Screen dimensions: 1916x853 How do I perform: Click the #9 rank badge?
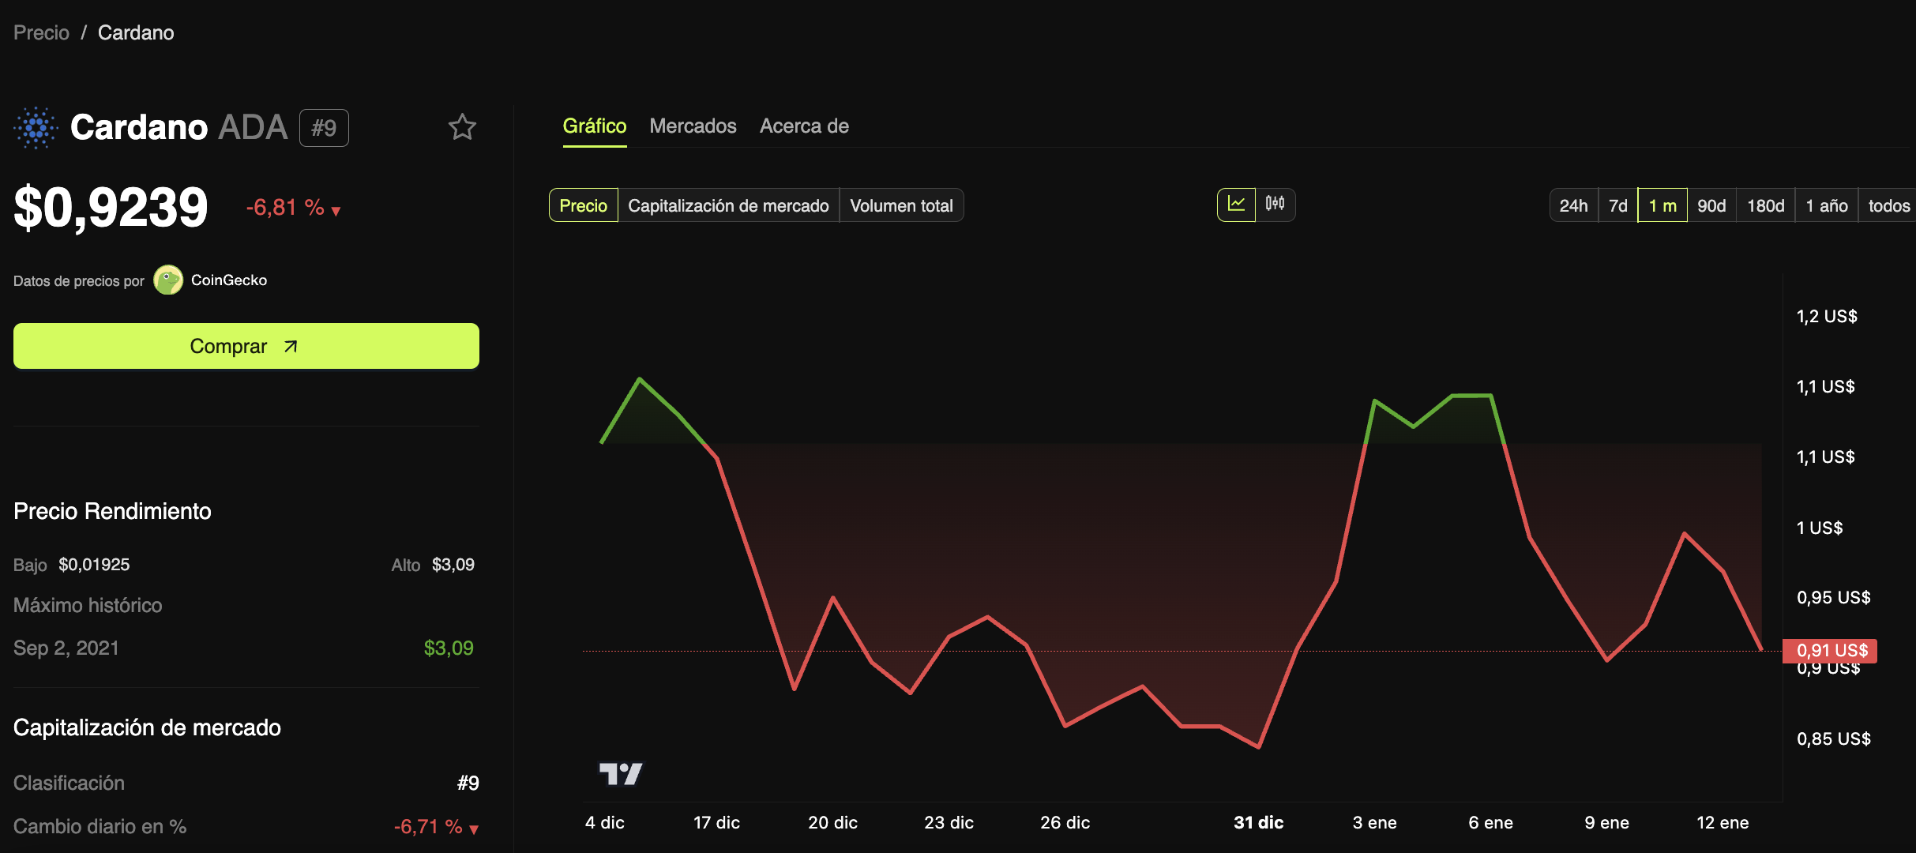324,128
